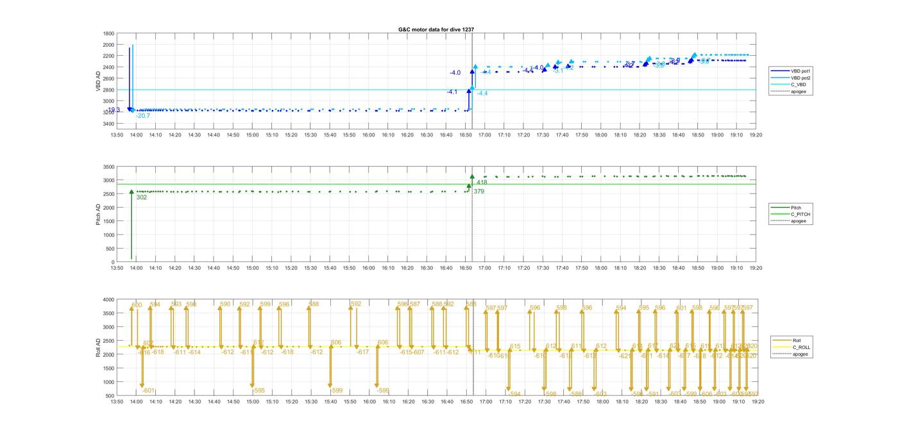Click the "Pitch AD" y-axis label
Image resolution: width=898 pixels, height=444 pixels.
[x=98, y=214]
